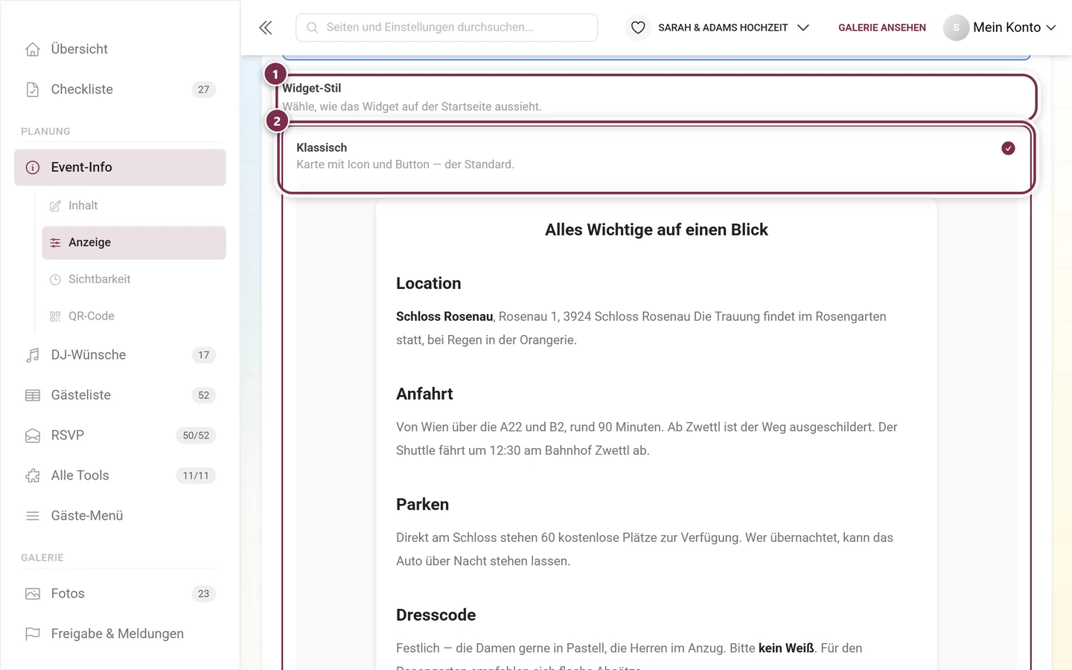This screenshot has height=670, width=1072.
Task: Open the Übersicht page
Action: (120, 49)
